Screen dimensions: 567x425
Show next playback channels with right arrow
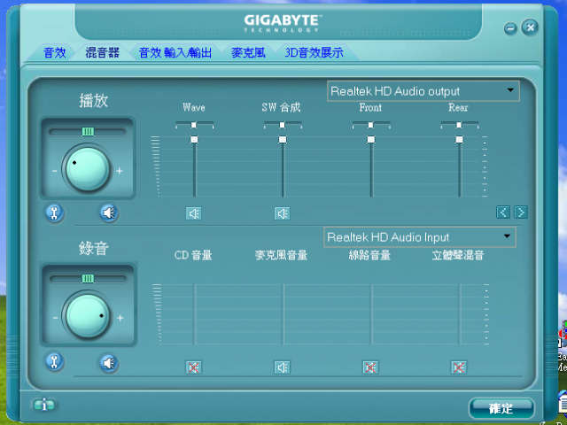click(521, 212)
